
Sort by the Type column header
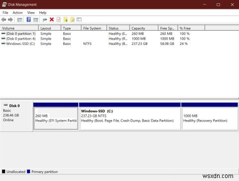[71, 28]
